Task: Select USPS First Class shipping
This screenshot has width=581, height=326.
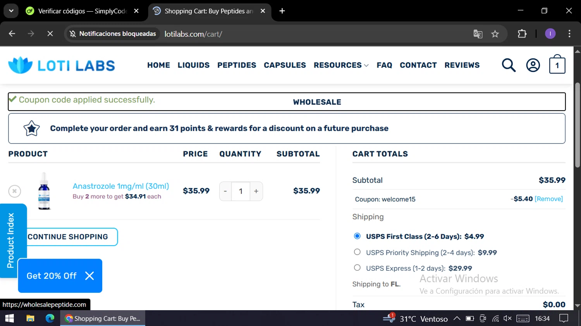Action: point(357,236)
